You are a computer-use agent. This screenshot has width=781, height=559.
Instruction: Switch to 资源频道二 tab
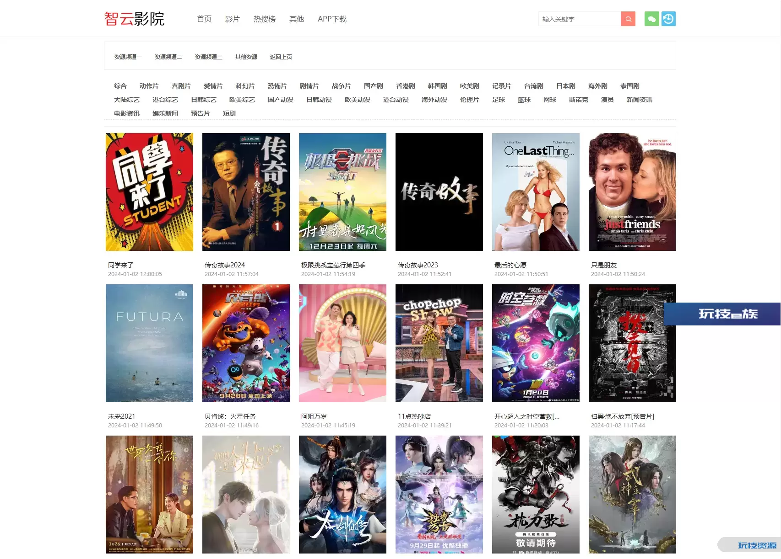168,57
